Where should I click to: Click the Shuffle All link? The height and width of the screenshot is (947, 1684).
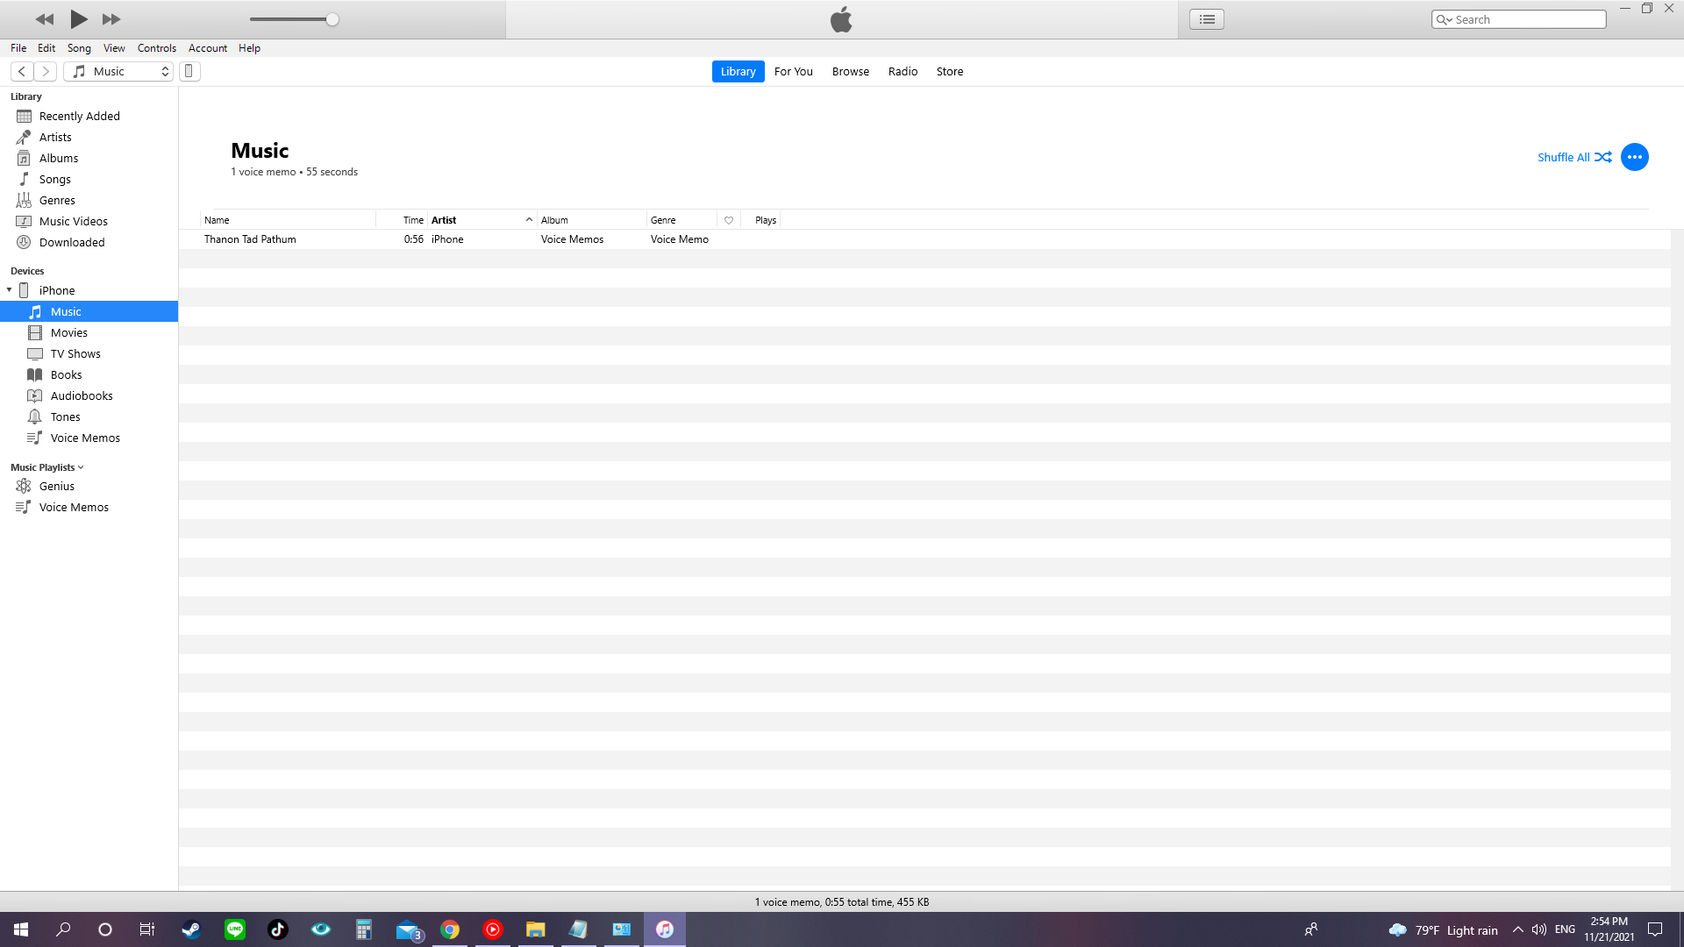1574,157
